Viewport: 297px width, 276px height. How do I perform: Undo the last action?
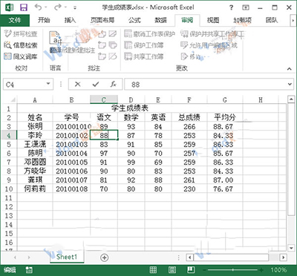point(38,7)
